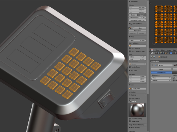Enable the Lock Camera to View checkbox
This screenshot has height=132, width=177.
pos(130,51)
